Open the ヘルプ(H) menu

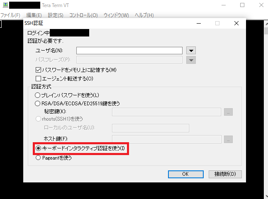click(144, 15)
